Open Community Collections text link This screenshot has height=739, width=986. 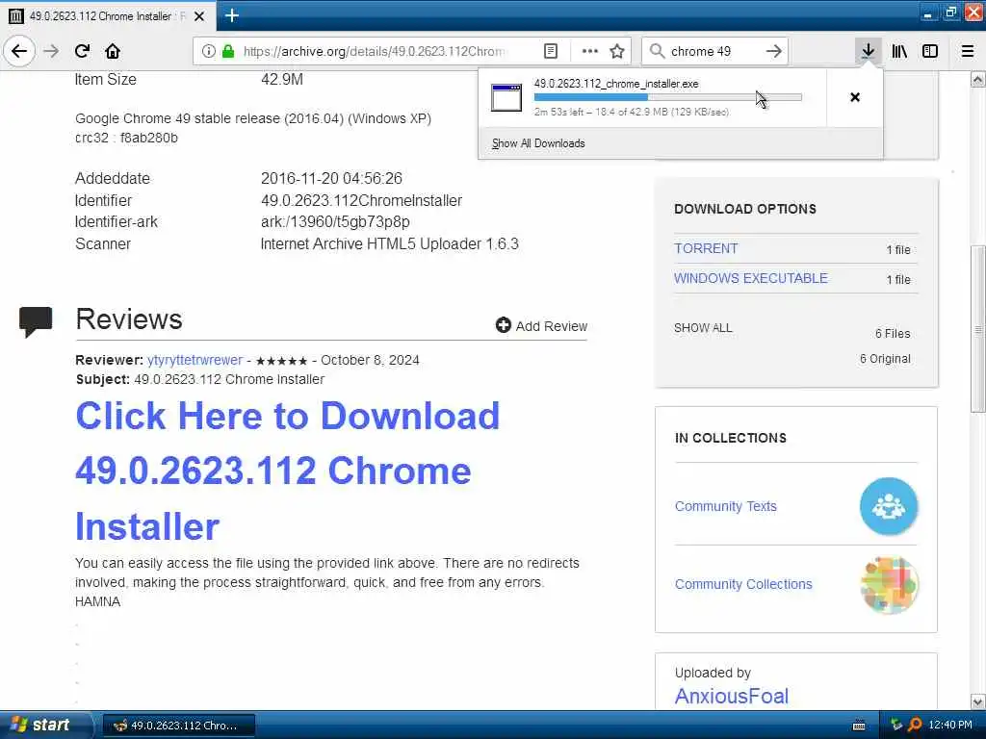(x=743, y=584)
